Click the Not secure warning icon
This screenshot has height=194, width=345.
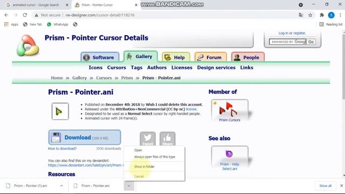[x=37, y=15]
